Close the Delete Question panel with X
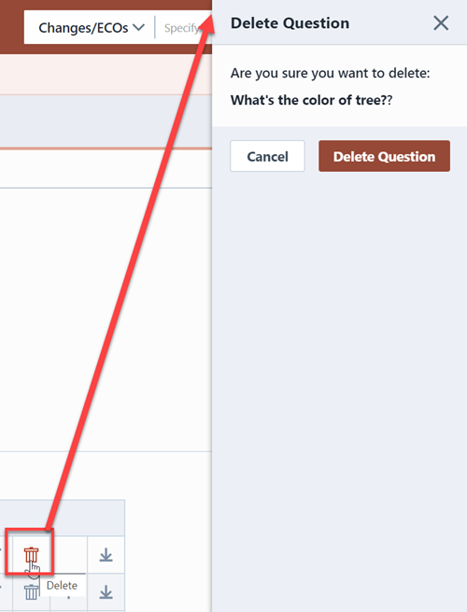 tap(441, 23)
